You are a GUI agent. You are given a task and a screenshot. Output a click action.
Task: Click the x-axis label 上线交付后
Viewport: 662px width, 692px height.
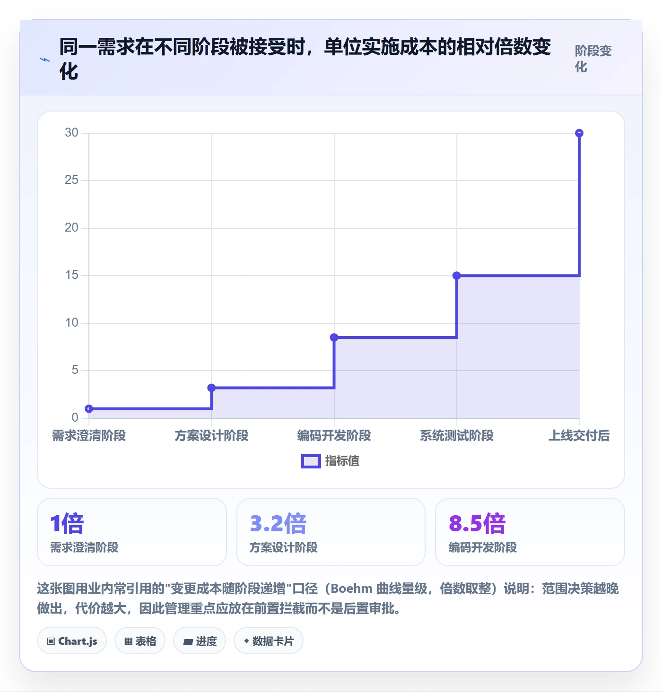(x=579, y=436)
